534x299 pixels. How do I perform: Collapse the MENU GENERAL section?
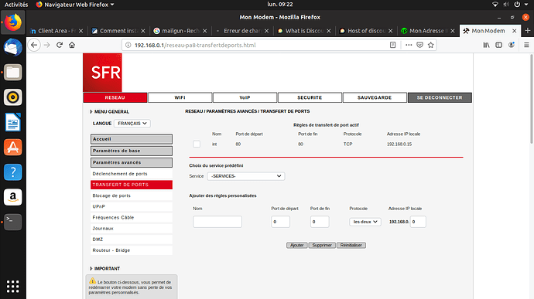(109, 111)
